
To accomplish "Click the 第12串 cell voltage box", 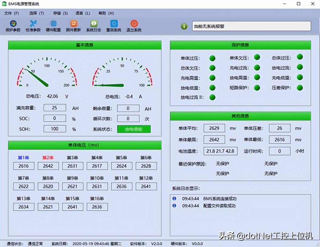I will pos(146,186).
